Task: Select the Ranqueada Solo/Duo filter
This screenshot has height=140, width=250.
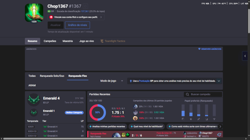Action: pos(52,76)
